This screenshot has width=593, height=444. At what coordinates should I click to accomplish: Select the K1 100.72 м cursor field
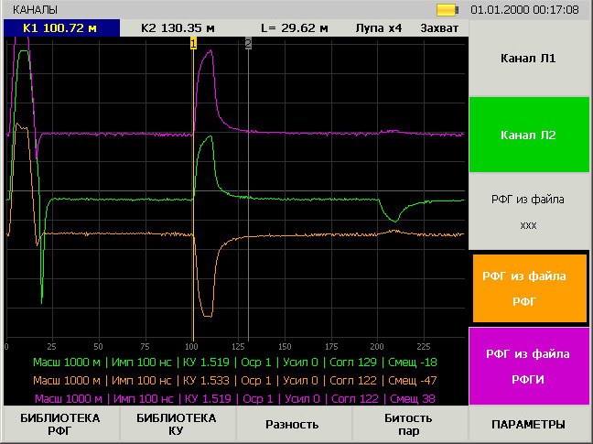tap(61, 28)
